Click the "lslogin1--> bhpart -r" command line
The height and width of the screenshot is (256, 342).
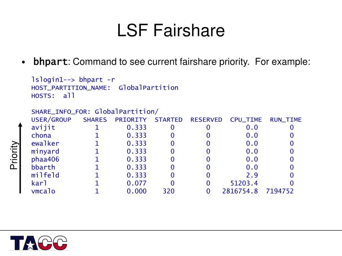pos(73,80)
